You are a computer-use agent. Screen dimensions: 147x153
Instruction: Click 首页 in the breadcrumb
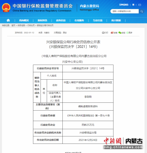pyautogui.click(x=13, y=25)
